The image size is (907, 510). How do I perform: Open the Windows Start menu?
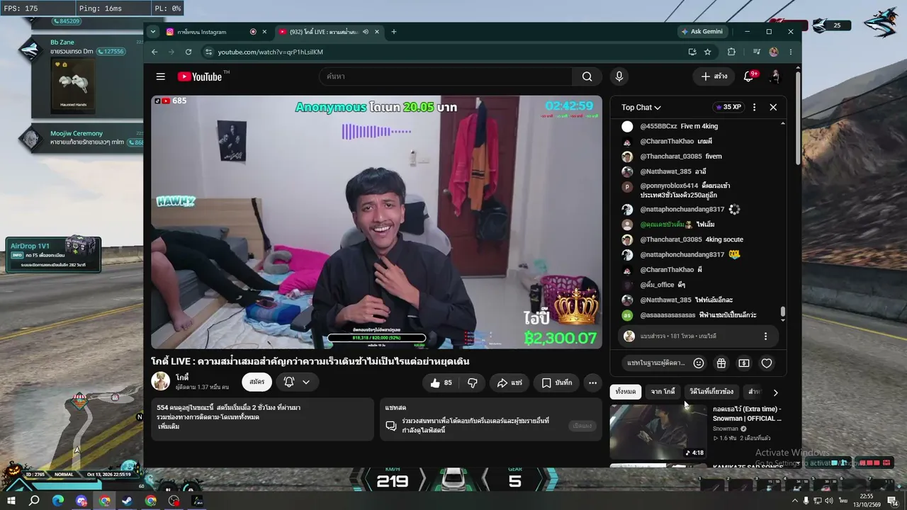(12, 501)
